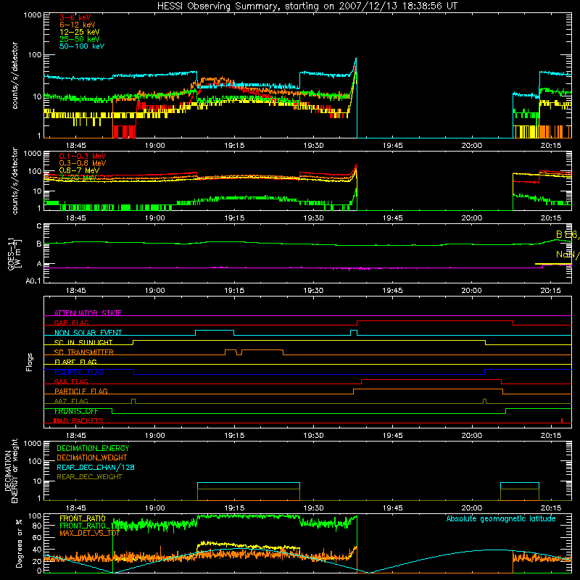Click the 0.8-7 MeV legend label
The width and height of the screenshot is (580, 580).
[x=80, y=170]
